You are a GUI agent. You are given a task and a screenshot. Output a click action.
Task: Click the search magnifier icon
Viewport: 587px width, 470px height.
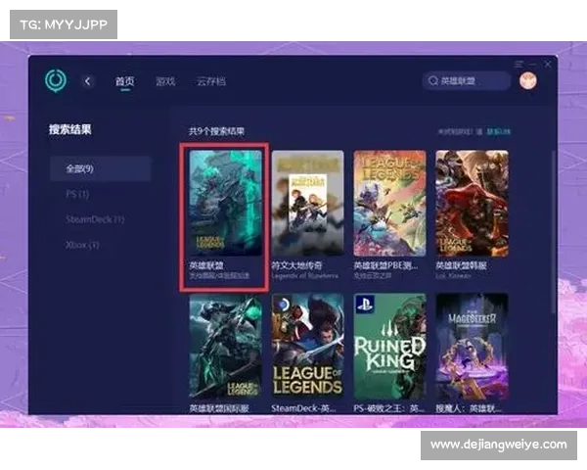[x=433, y=81]
